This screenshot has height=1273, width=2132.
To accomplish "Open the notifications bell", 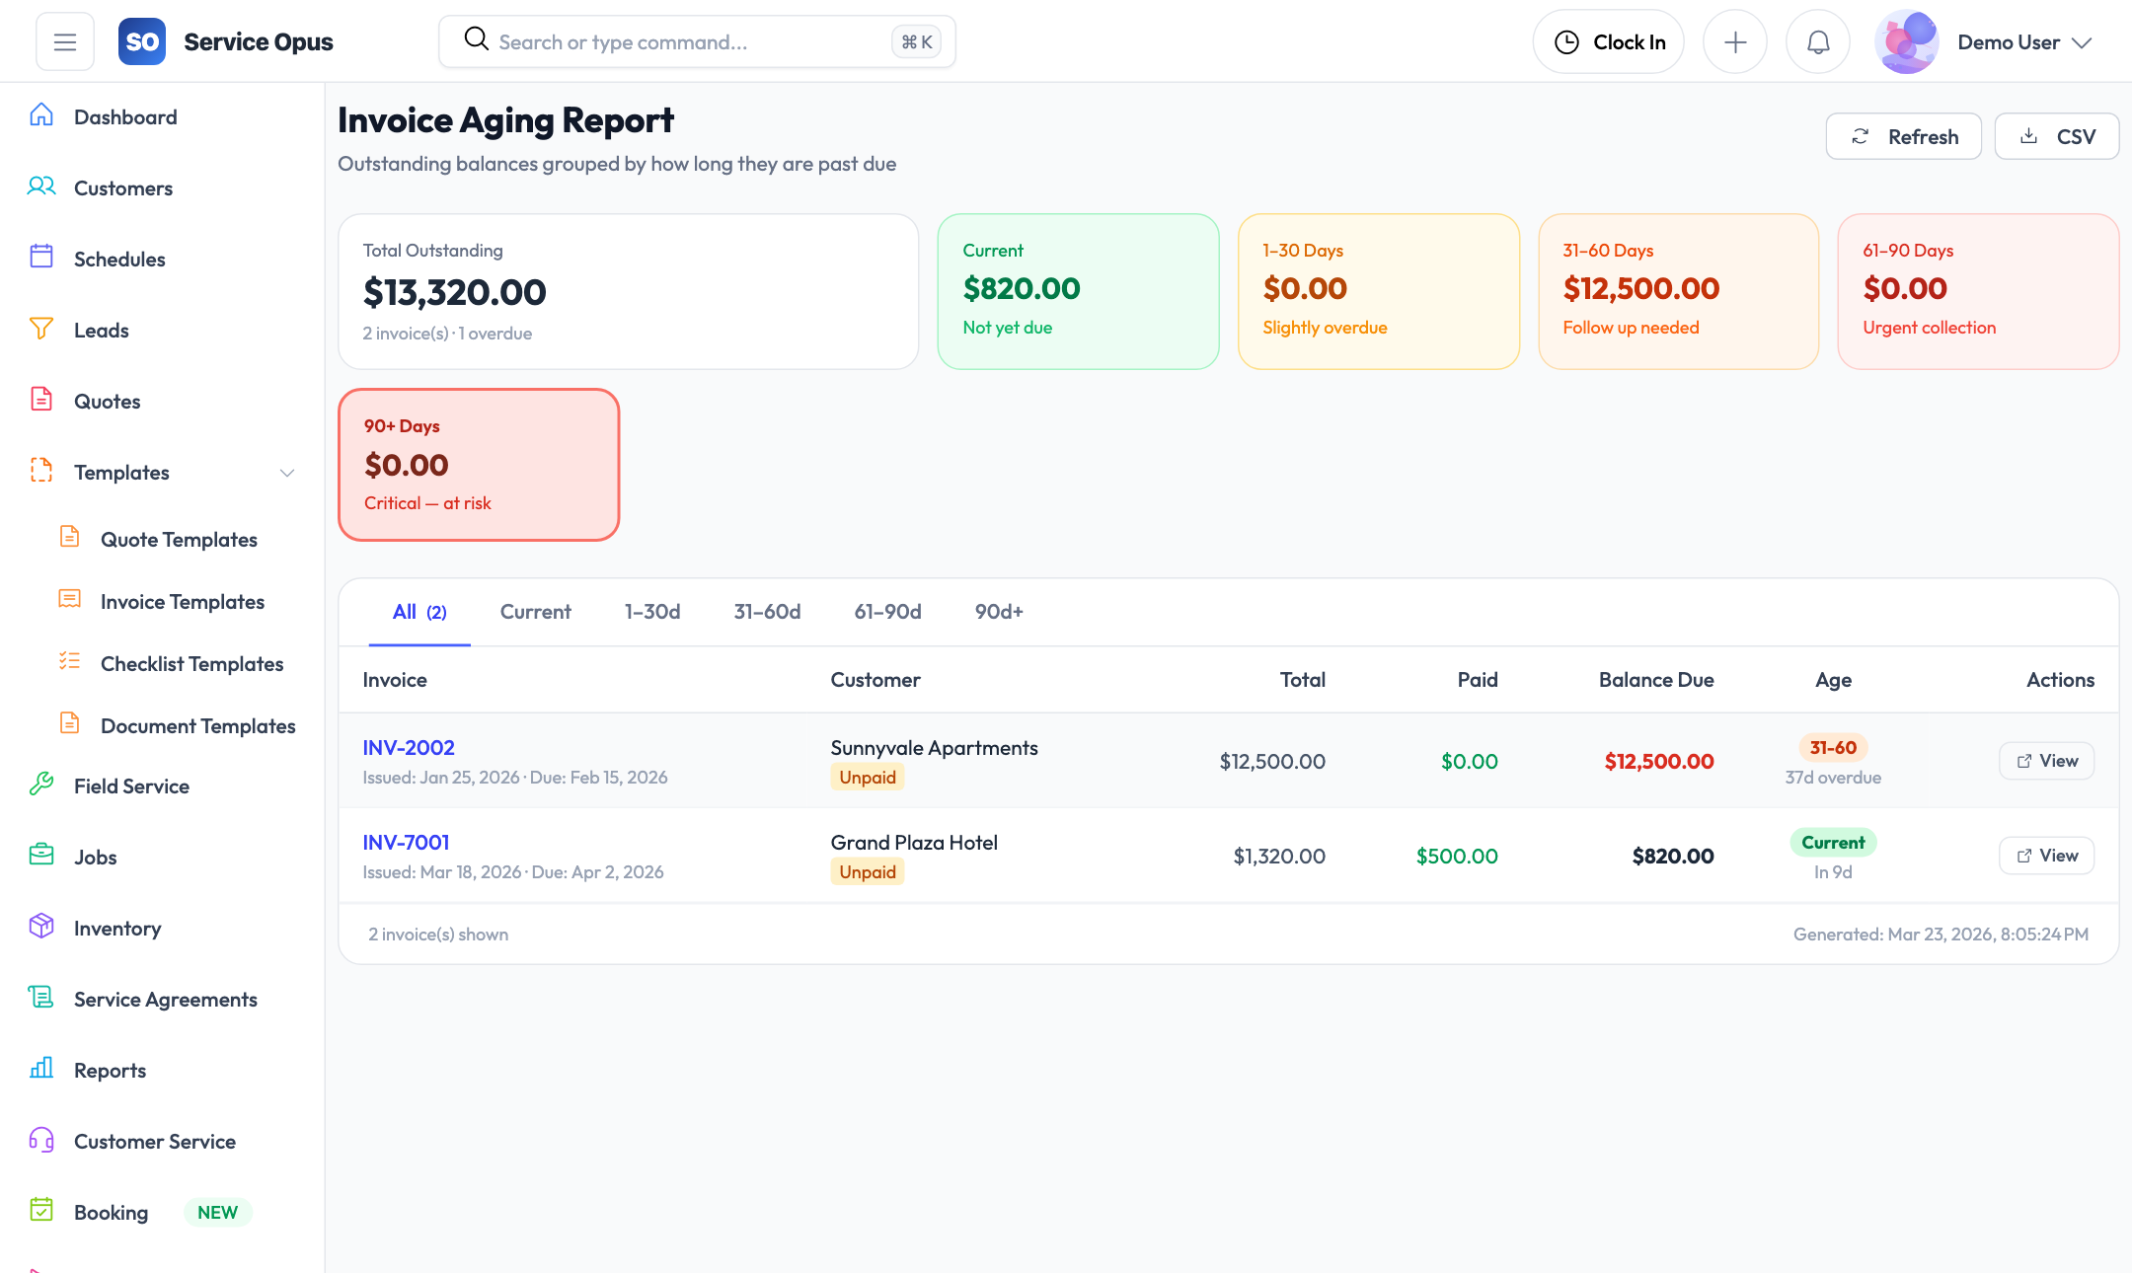I will pyautogui.click(x=1817, y=41).
